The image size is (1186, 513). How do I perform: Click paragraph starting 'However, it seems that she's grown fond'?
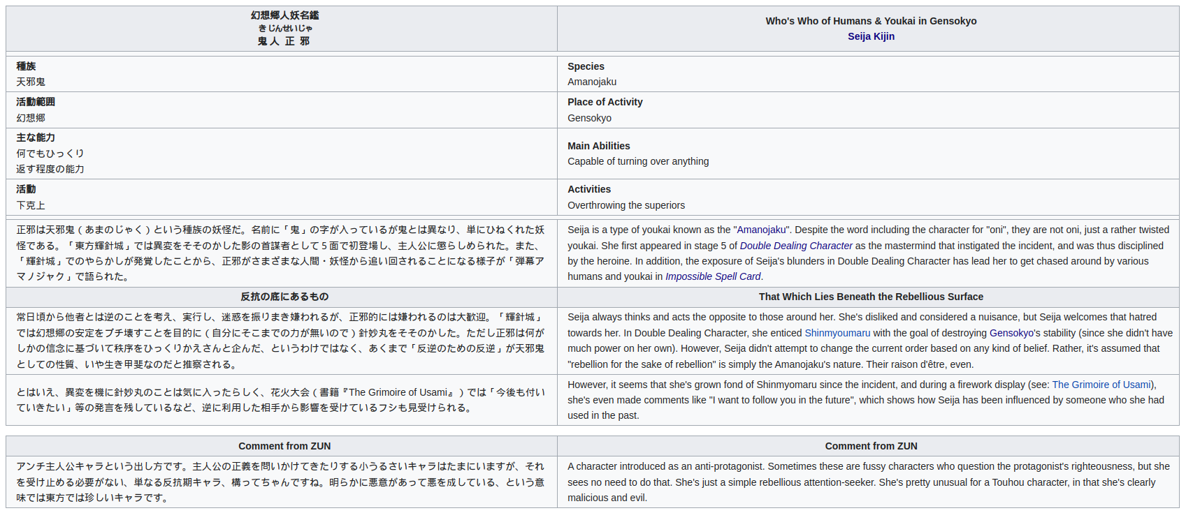click(867, 400)
